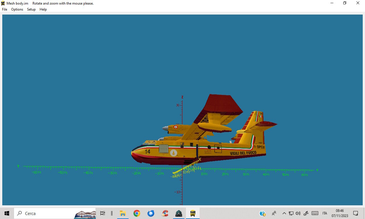Viewport: 365px width, 219px height.
Task: Expand the hidden tray icons chevron
Action: 284,213
